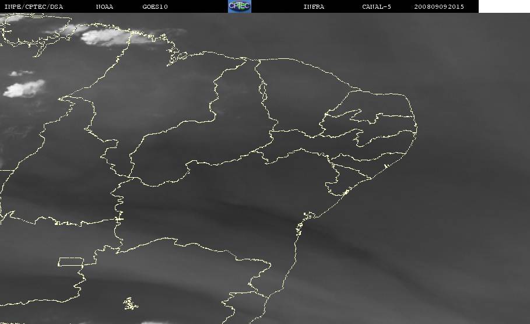Screen dimensions: 530x324
Task: Click the CANAL-5 channel label
Action: click(377, 7)
